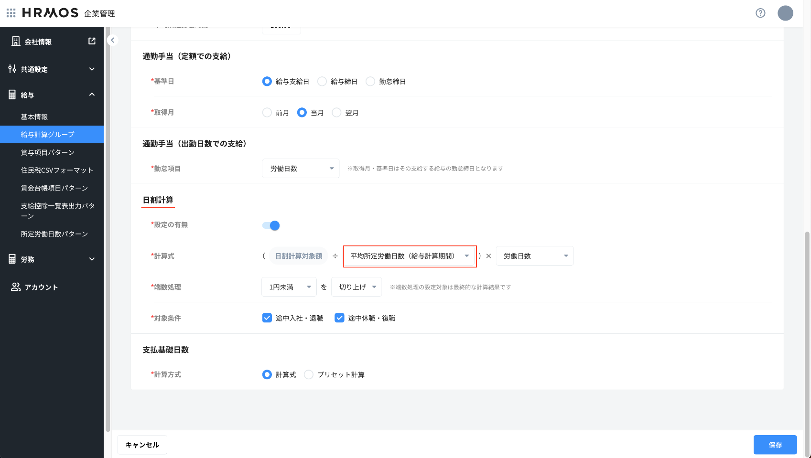Click the page vertical scrollbar
Screen dimensions: 811x458
pos(807,334)
